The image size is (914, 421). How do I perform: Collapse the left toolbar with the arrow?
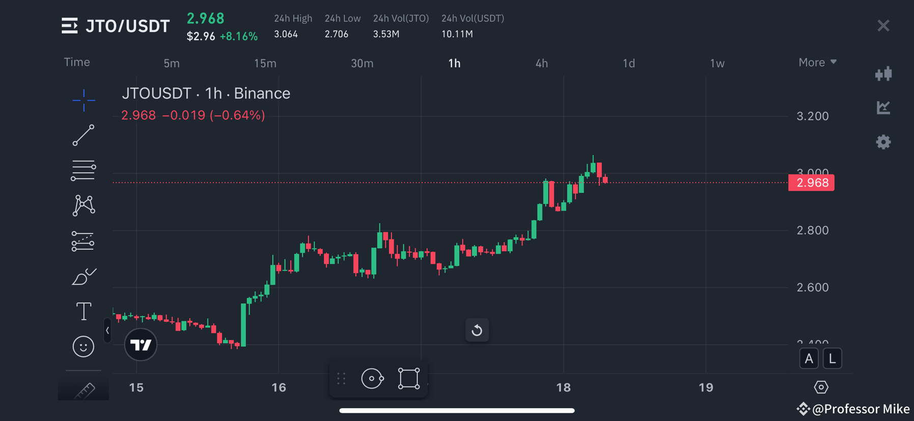[x=107, y=330]
